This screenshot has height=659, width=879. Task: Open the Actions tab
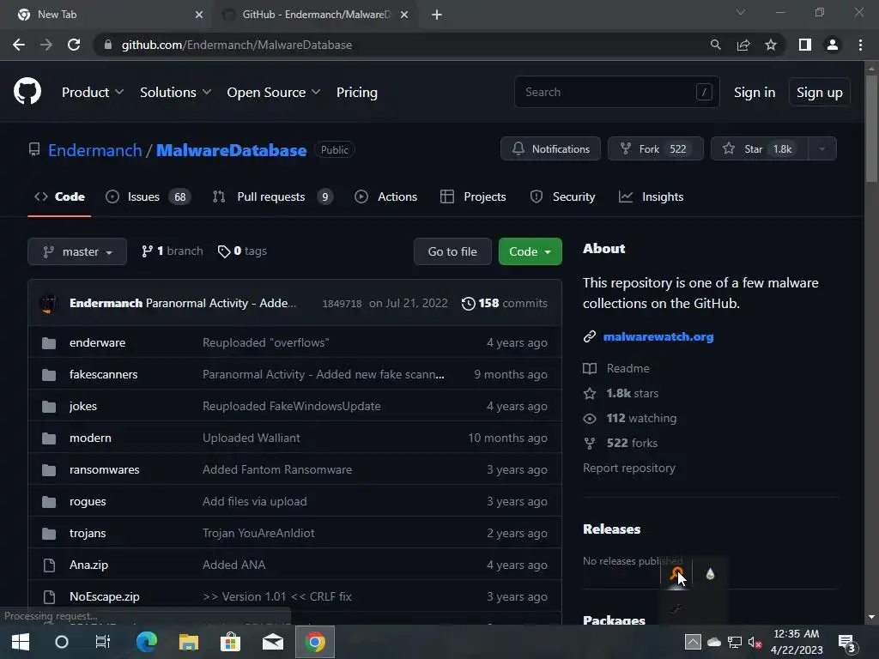point(385,196)
